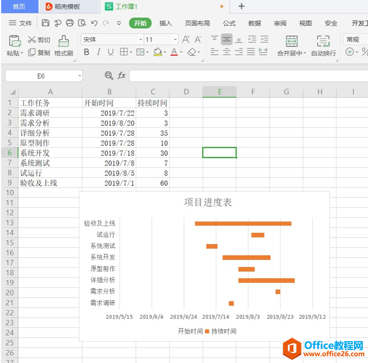Click the Select All corner button
368x363 pixels.
pyautogui.click(x=10, y=92)
